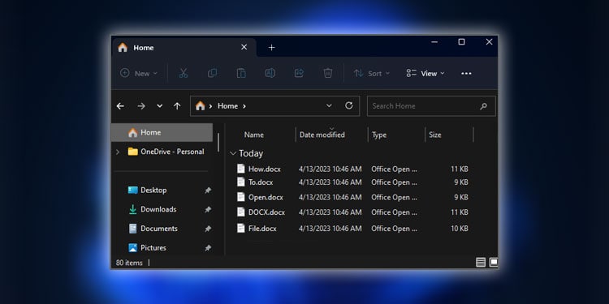609x304 pixels.
Task: Click the Downloads arrow icon in sidebar
Action: [133, 209]
